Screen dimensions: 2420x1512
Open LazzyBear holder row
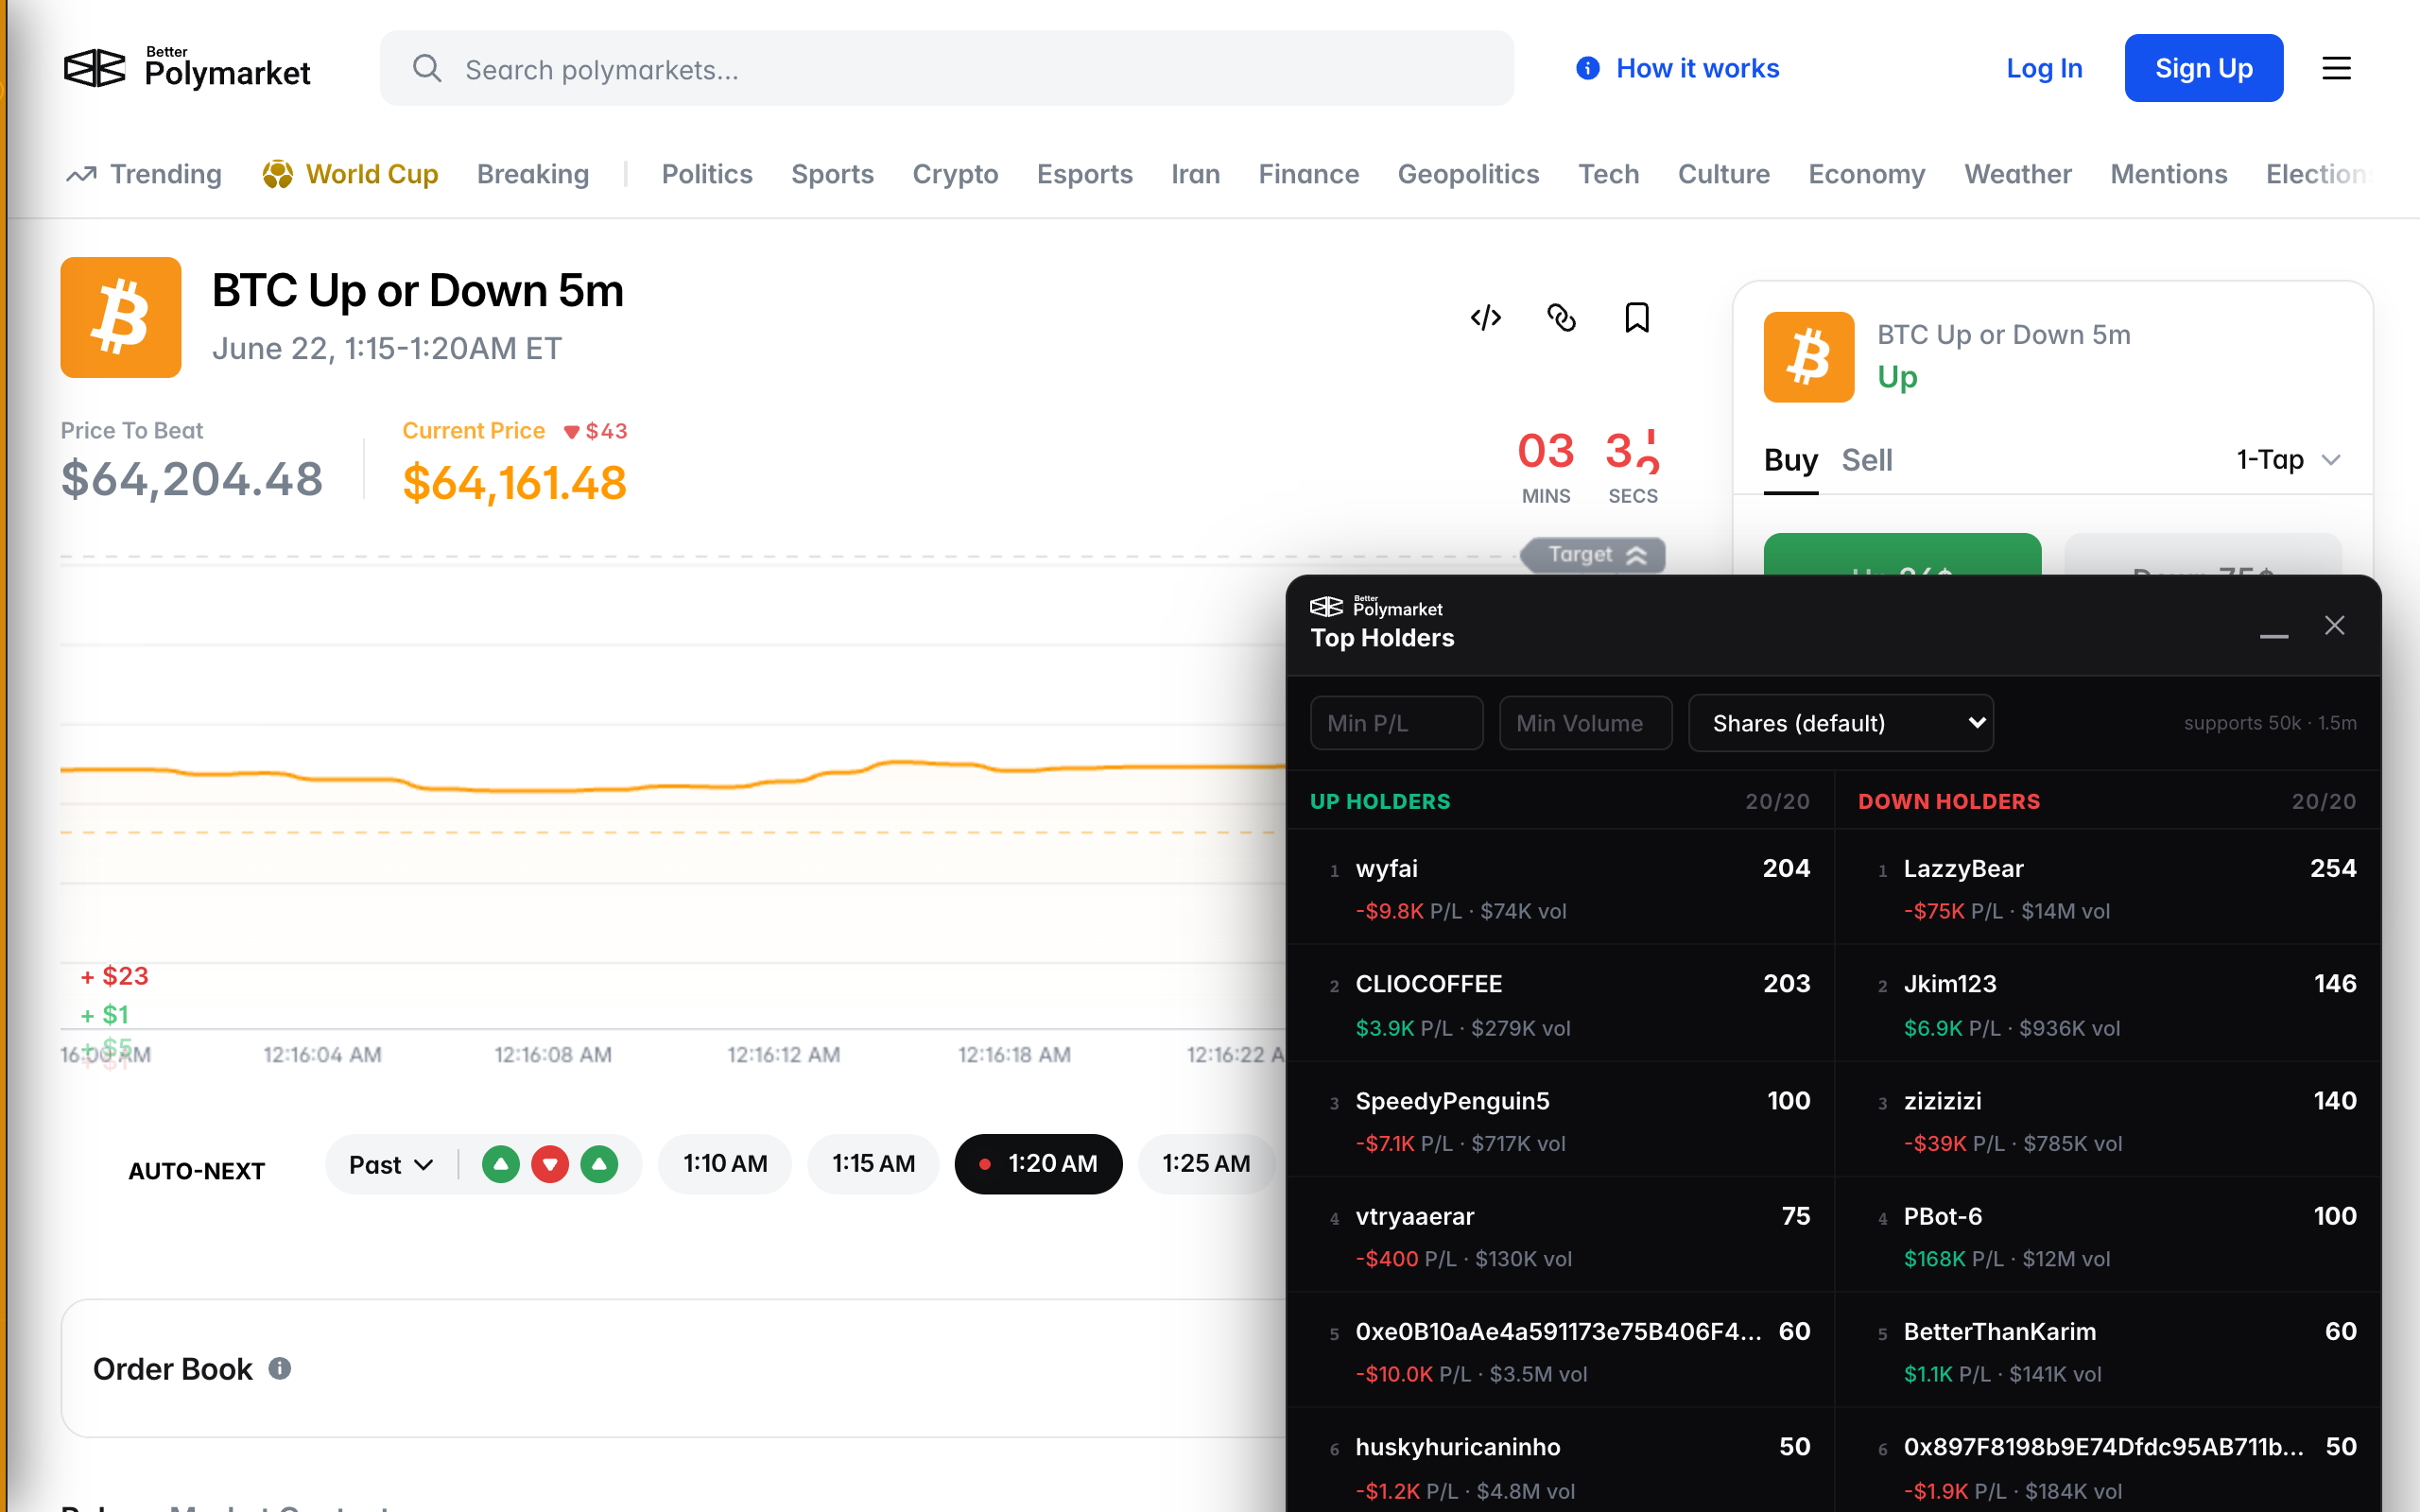[x=2108, y=888]
